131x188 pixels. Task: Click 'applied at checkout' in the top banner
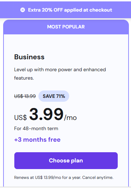tap(88, 10)
